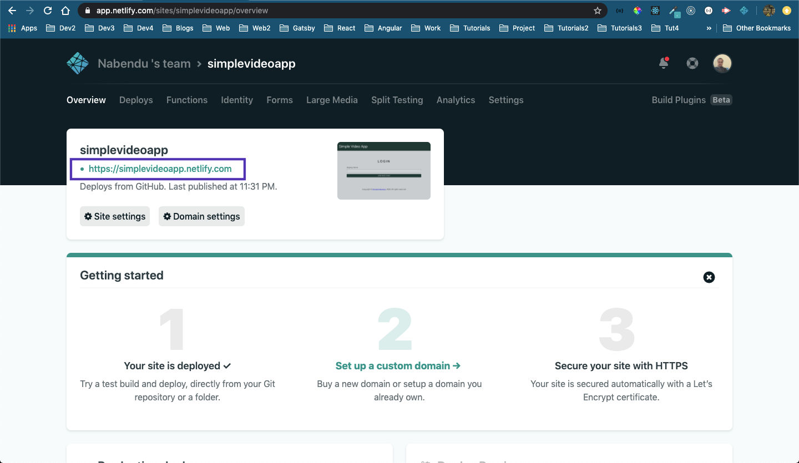Open the Large Media tab
Viewport: 799px width, 463px height.
(x=332, y=100)
